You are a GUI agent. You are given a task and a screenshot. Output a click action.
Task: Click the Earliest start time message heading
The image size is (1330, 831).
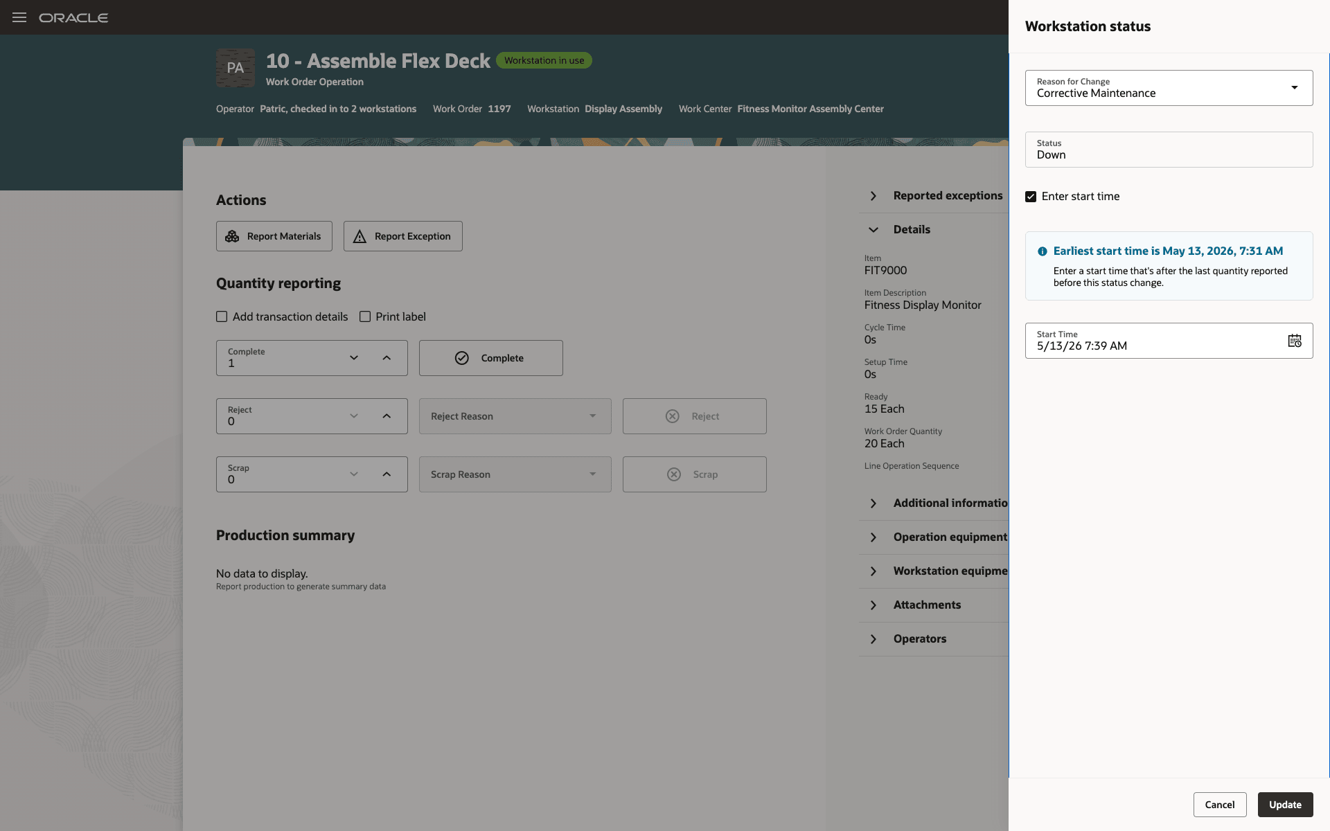[x=1169, y=251]
